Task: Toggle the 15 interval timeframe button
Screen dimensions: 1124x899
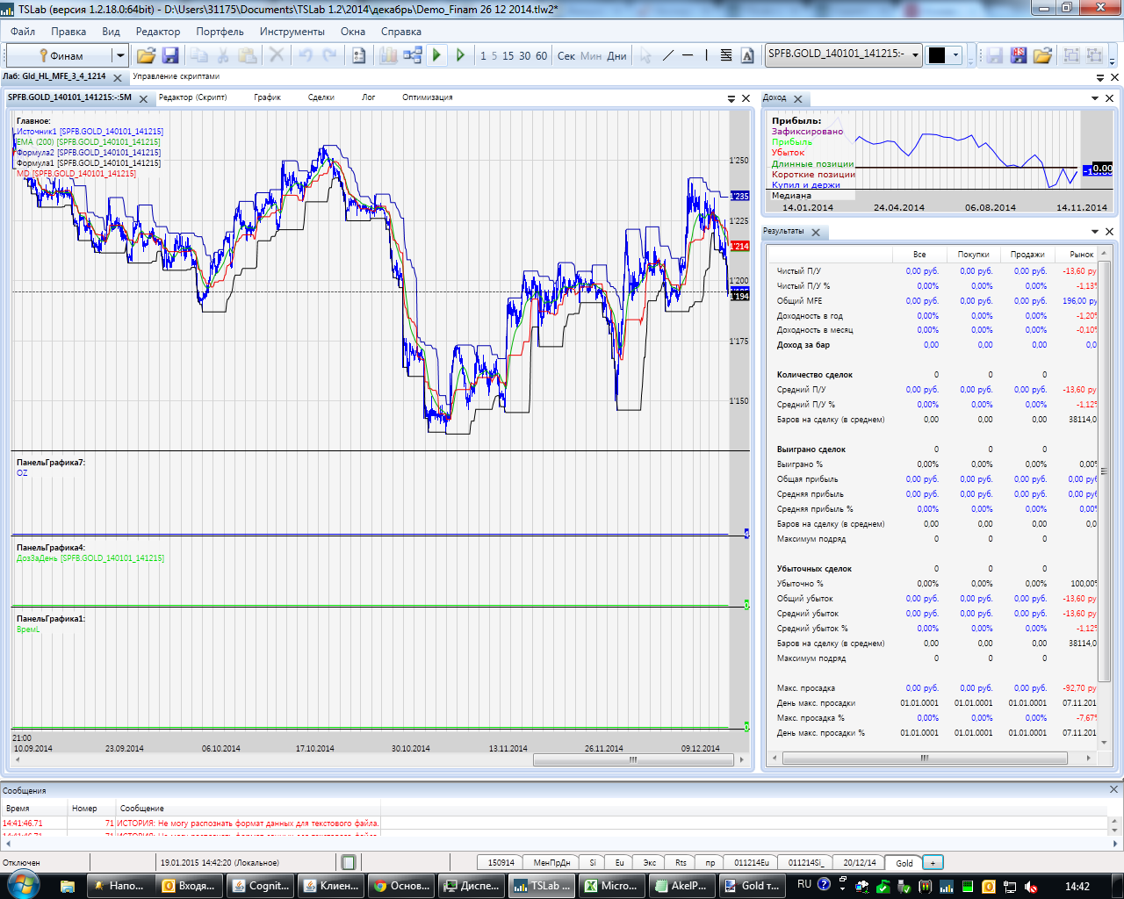Action: tap(508, 55)
